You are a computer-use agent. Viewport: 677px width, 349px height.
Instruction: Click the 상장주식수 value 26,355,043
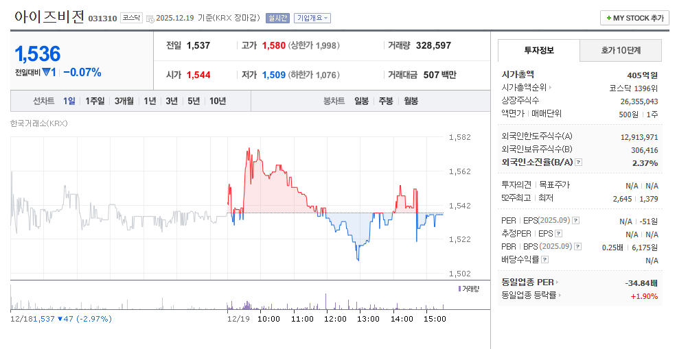[639, 101]
